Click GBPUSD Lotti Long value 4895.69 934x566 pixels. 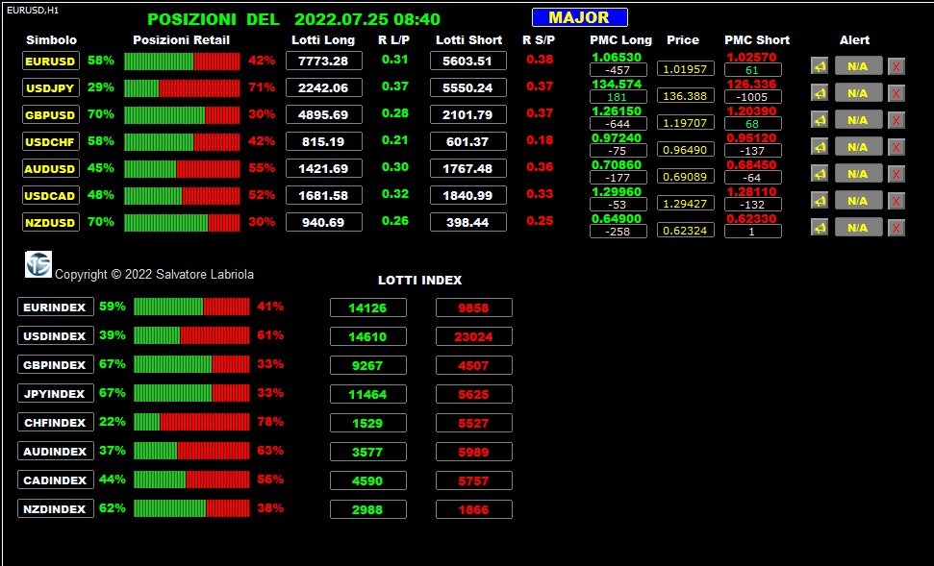coord(324,114)
